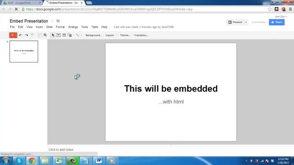
Task: Open the media player taskbar icon
Action: pos(112,160)
